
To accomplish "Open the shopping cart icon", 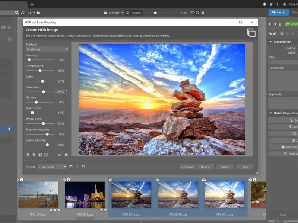I will (270, 4).
